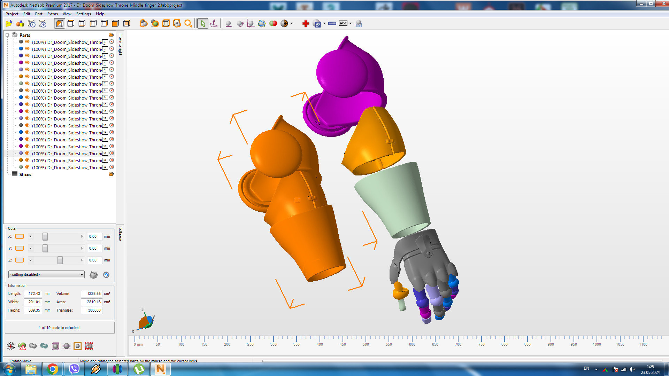Hide the first Dr_Doom_Sideshow_Throne part via eye
The height and width of the screenshot is (376, 669).
[x=27, y=41]
